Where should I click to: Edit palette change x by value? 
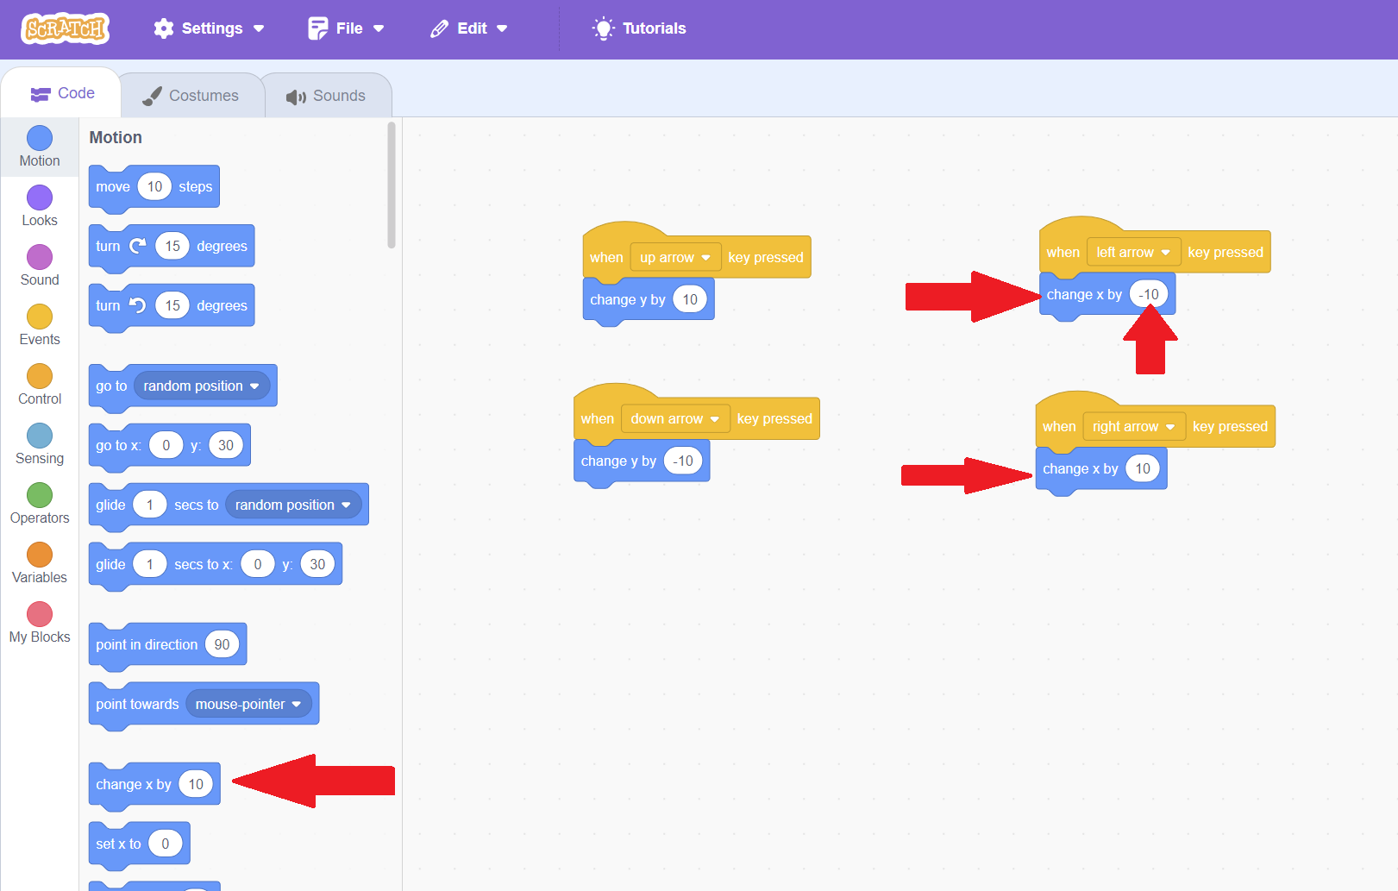pos(196,784)
